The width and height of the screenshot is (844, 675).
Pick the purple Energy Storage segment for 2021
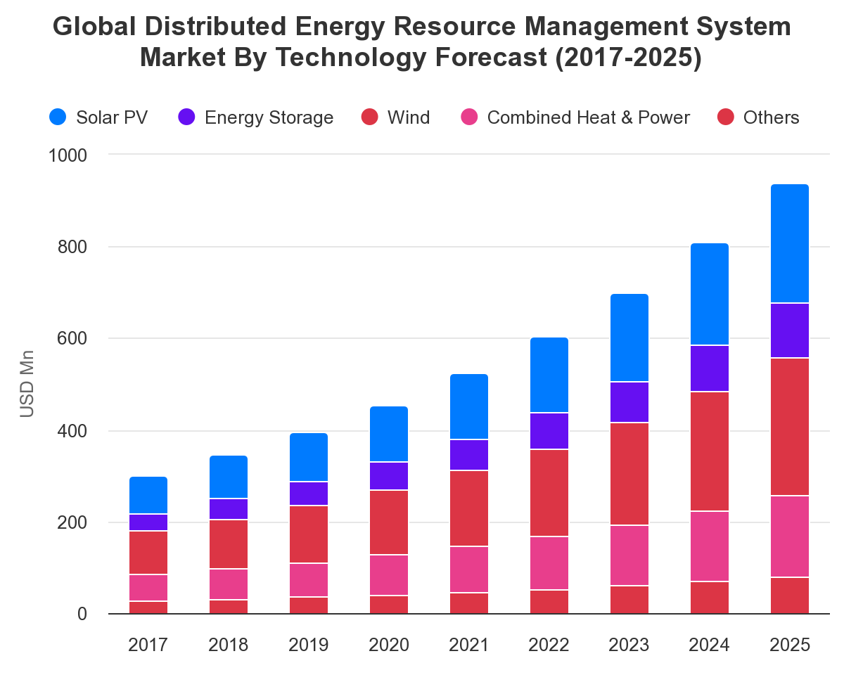[x=469, y=455]
